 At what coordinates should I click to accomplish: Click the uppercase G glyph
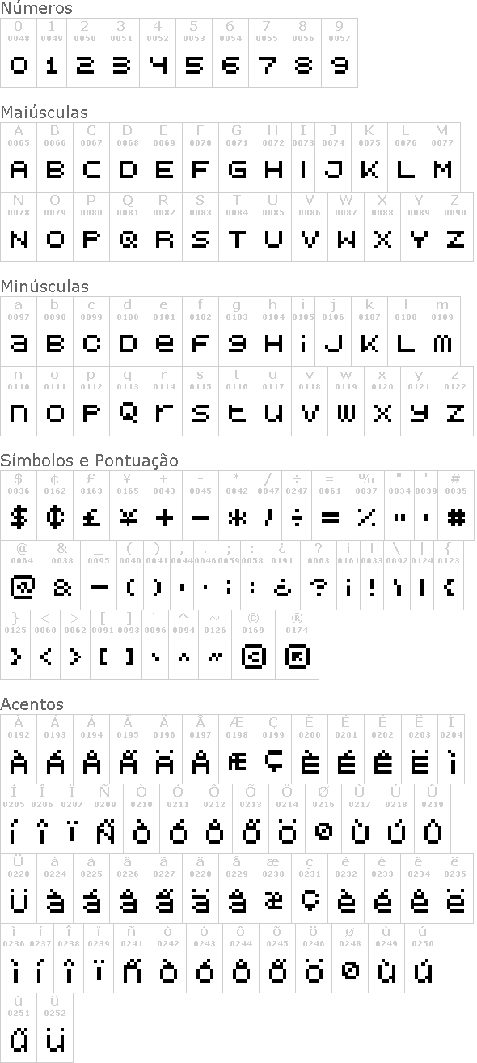coord(237,170)
